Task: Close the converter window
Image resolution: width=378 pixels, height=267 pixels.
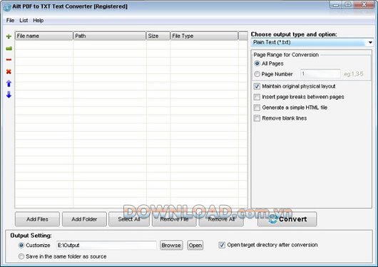Action: 364,5
